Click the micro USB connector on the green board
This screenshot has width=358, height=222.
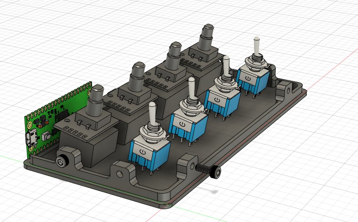pos(31,137)
